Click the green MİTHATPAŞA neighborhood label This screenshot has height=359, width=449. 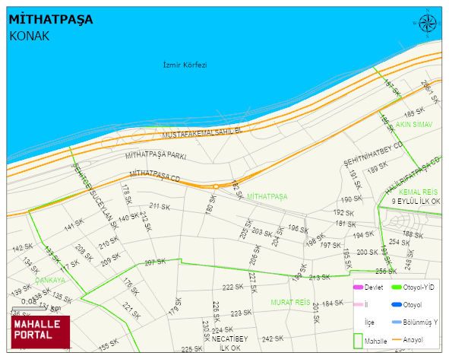click(x=267, y=196)
